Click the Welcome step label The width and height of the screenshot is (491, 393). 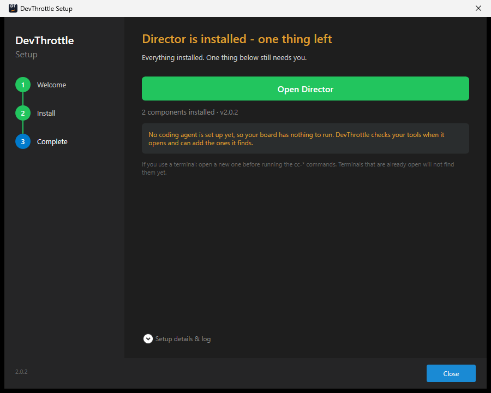52,85
